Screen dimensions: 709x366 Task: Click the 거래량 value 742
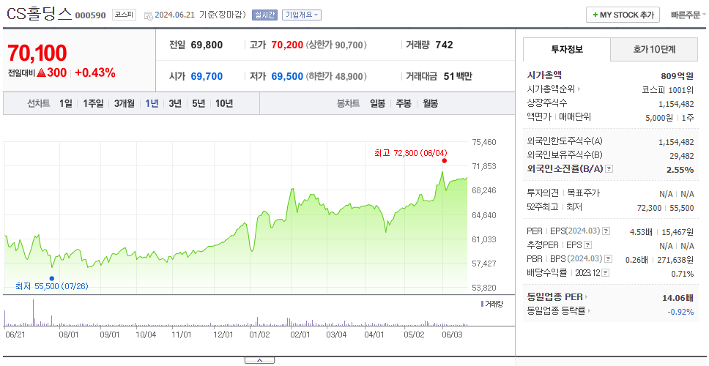(444, 45)
